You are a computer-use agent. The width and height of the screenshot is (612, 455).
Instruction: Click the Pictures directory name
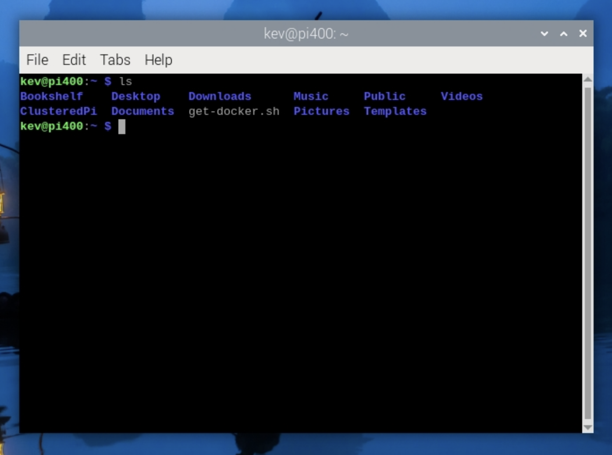(x=321, y=111)
